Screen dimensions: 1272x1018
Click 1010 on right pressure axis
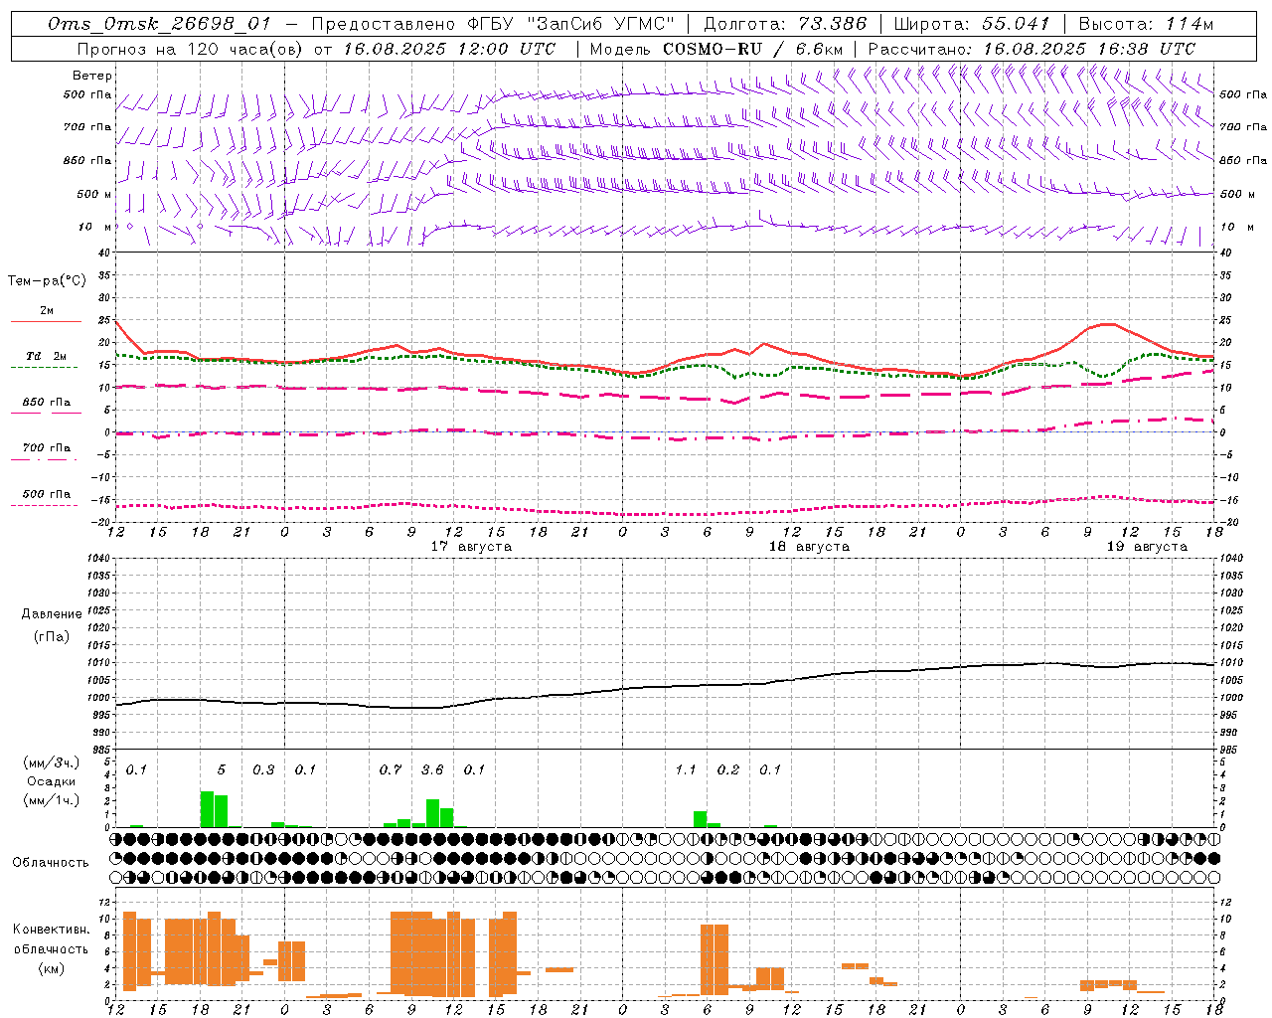point(1230,662)
